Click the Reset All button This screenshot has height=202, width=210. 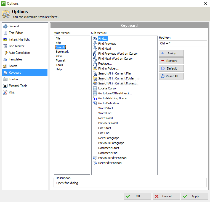171,76
